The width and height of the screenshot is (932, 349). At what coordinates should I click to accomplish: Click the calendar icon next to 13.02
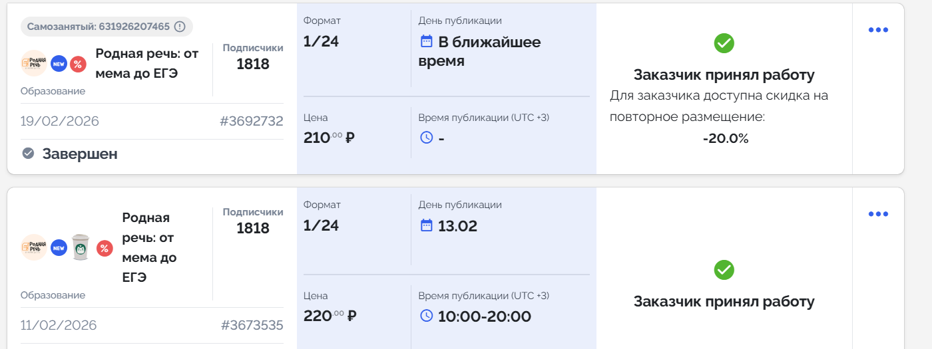click(x=427, y=225)
